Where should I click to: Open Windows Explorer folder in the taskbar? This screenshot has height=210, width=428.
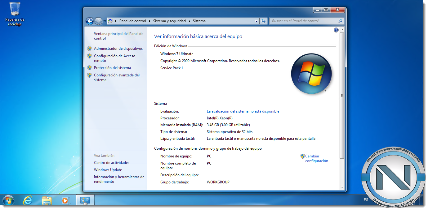pyautogui.click(x=47, y=200)
